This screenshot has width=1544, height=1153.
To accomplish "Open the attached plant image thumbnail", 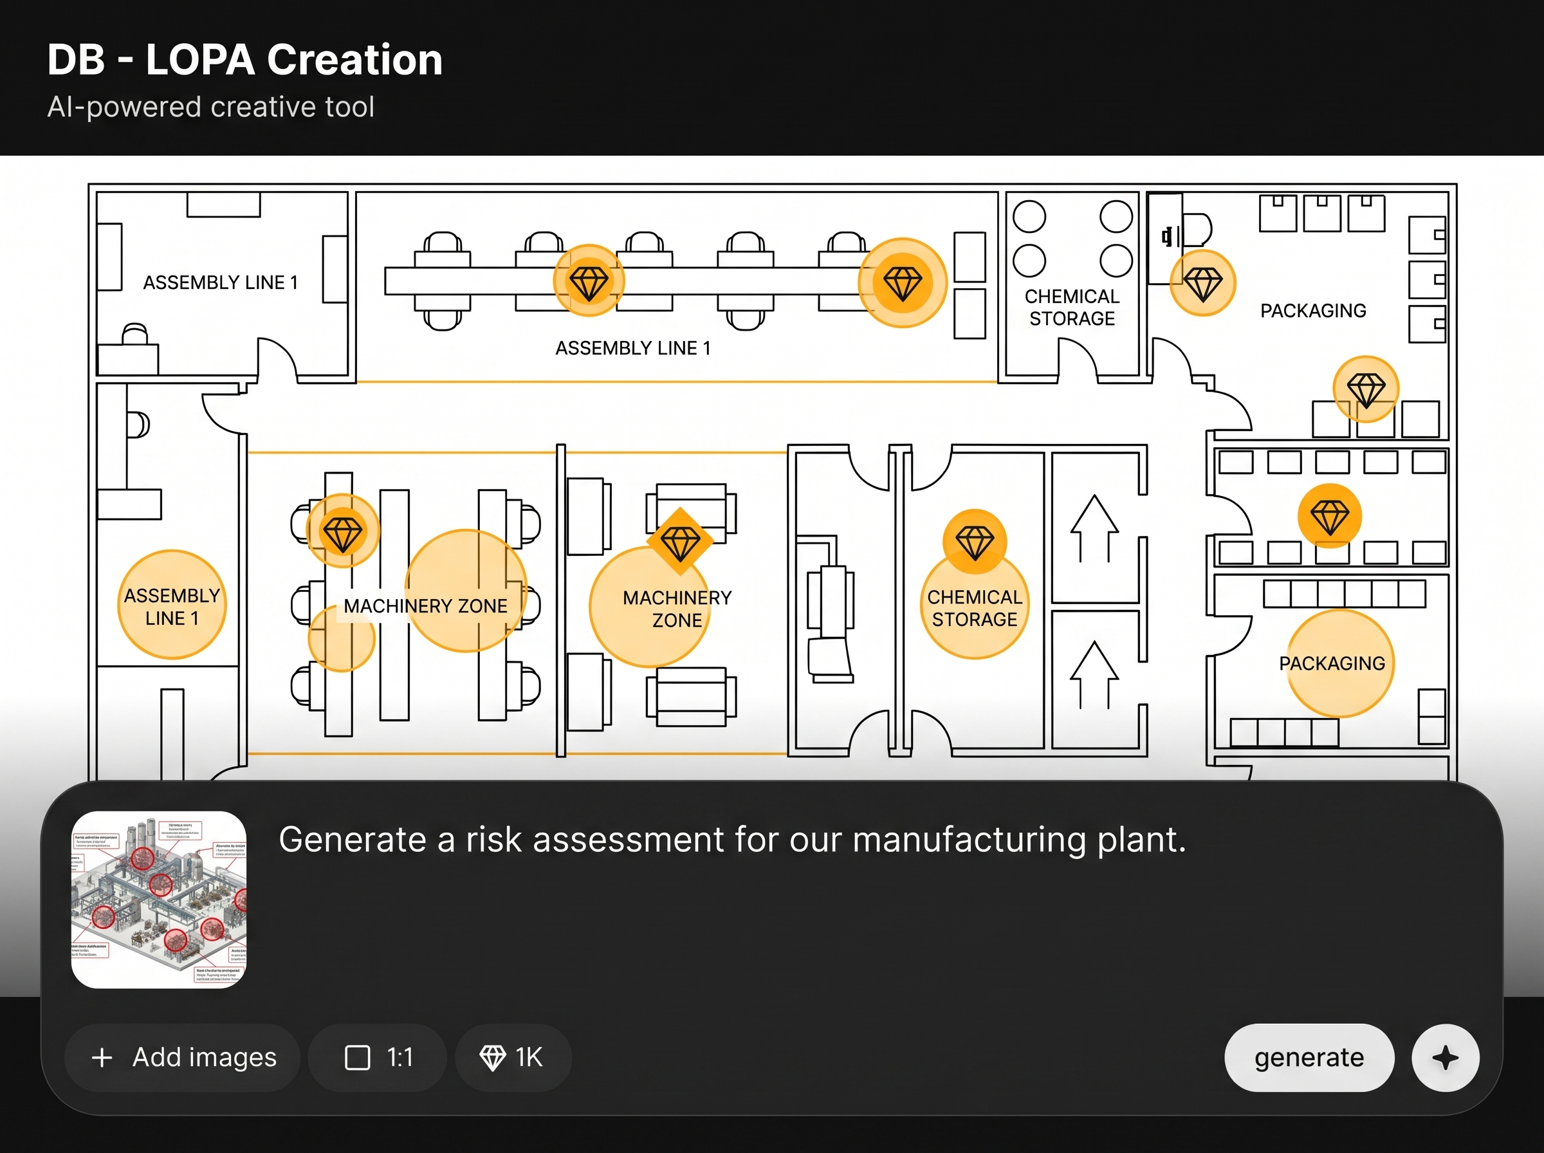I will [x=159, y=899].
